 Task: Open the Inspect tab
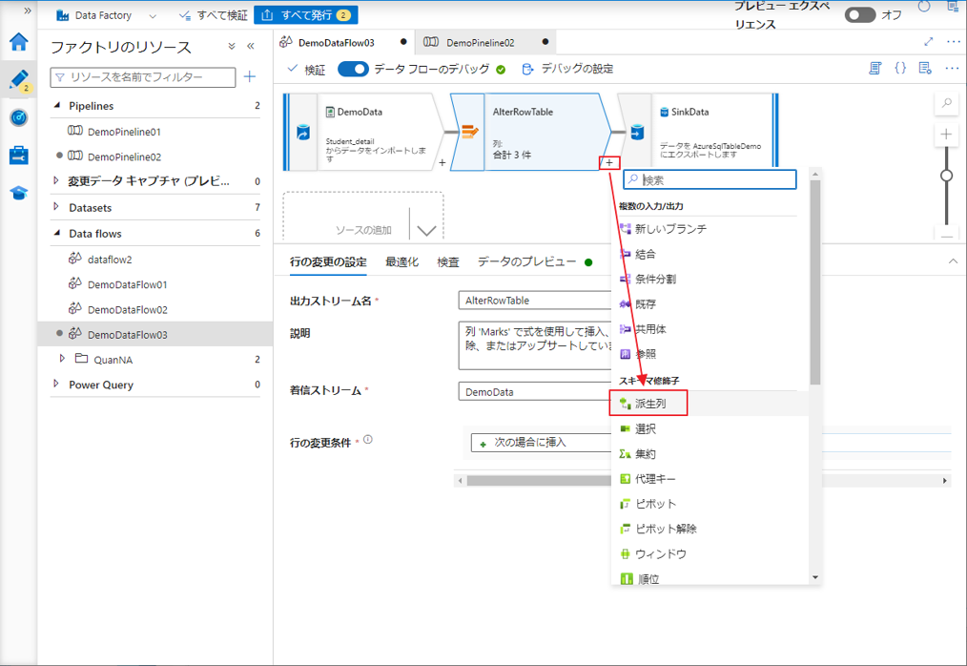447,261
